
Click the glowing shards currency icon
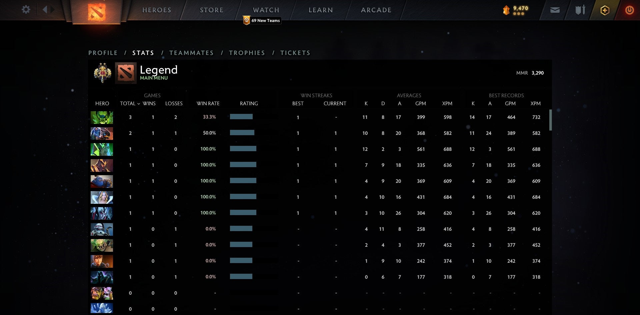click(505, 10)
